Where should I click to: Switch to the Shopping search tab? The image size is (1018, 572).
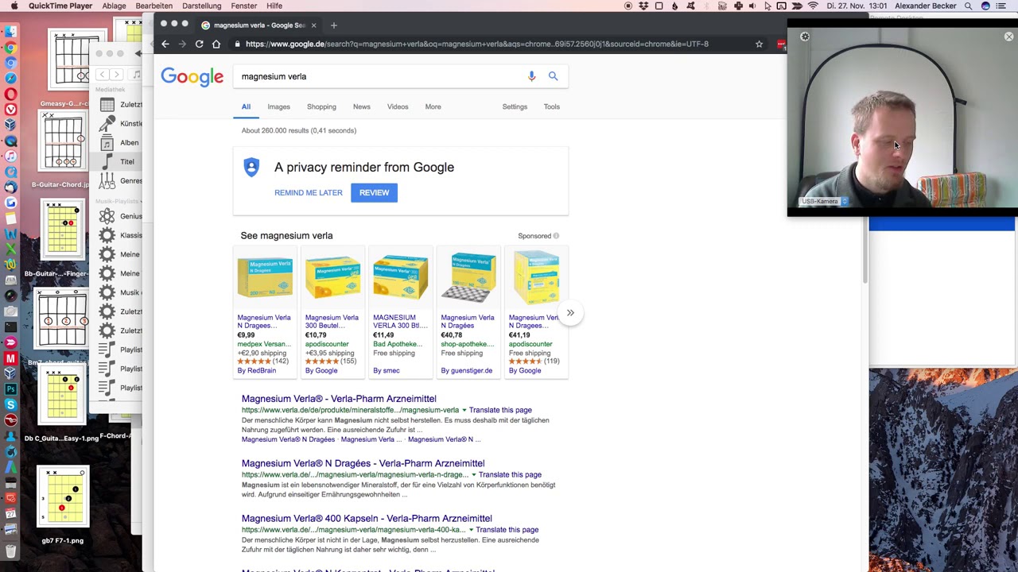321,106
